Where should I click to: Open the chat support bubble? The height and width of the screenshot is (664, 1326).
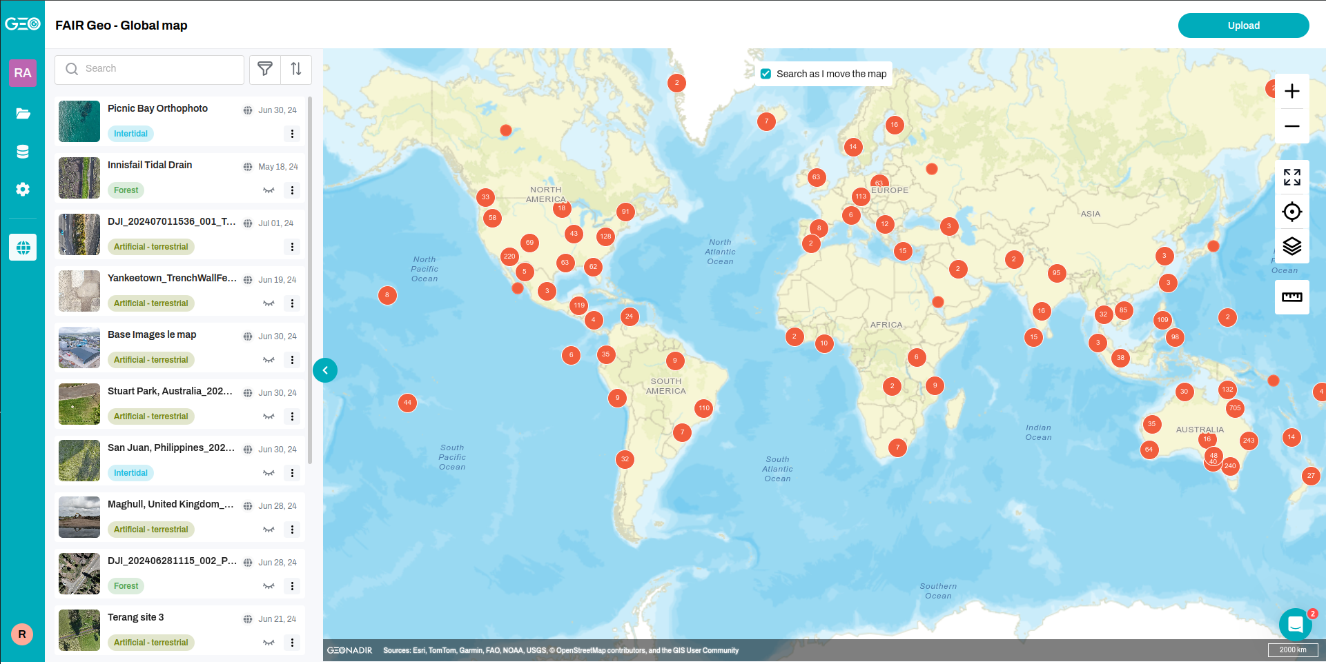[x=1295, y=625]
